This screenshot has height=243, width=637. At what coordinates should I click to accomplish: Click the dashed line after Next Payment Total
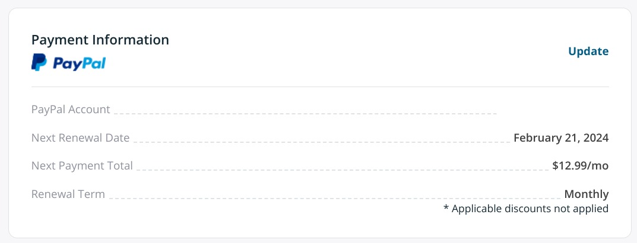[x=341, y=170]
